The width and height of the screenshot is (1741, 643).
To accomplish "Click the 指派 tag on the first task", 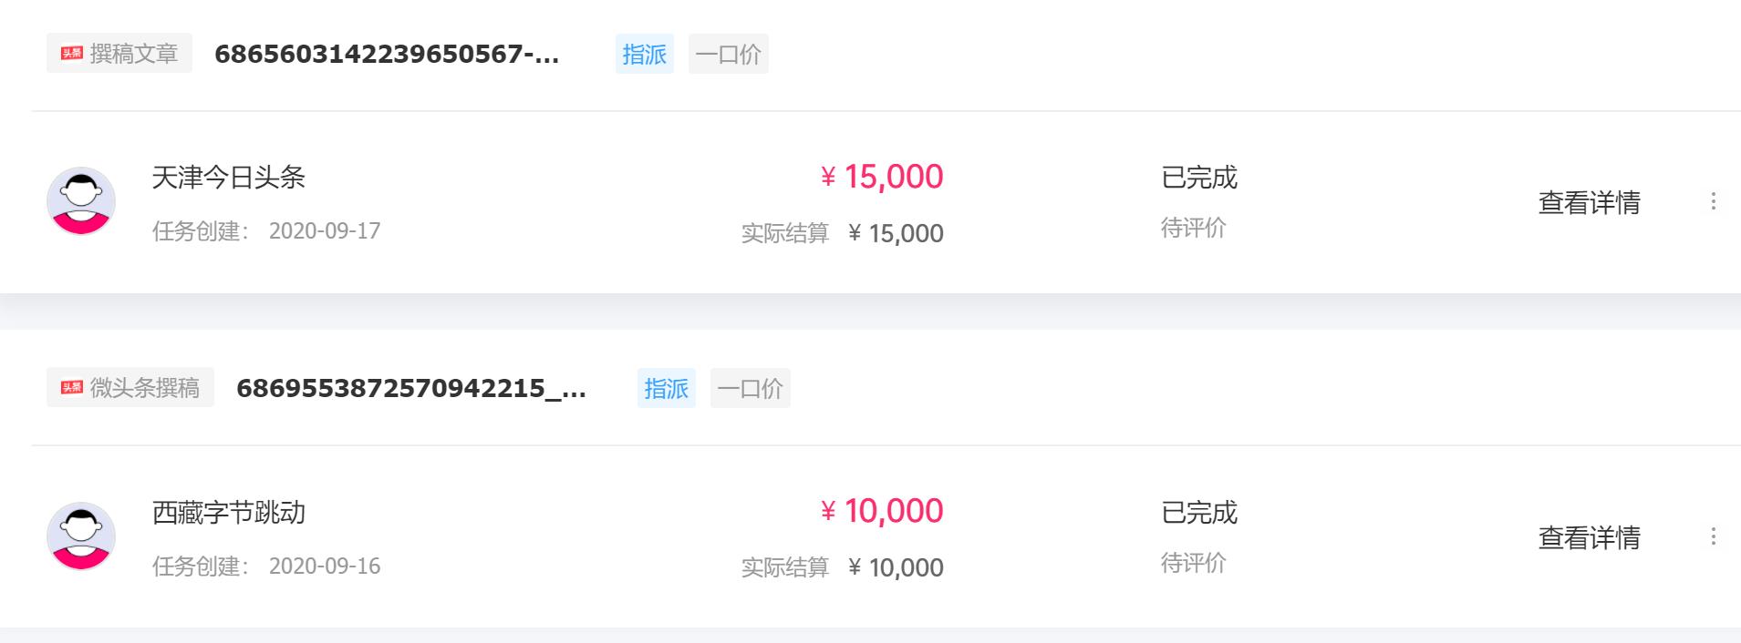I will pyautogui.click(x=644, y=54).
